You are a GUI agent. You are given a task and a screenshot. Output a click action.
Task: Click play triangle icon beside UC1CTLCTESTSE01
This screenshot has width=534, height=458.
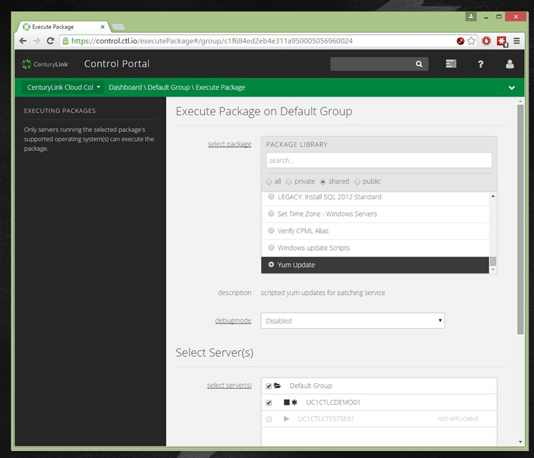coord(286,419)
